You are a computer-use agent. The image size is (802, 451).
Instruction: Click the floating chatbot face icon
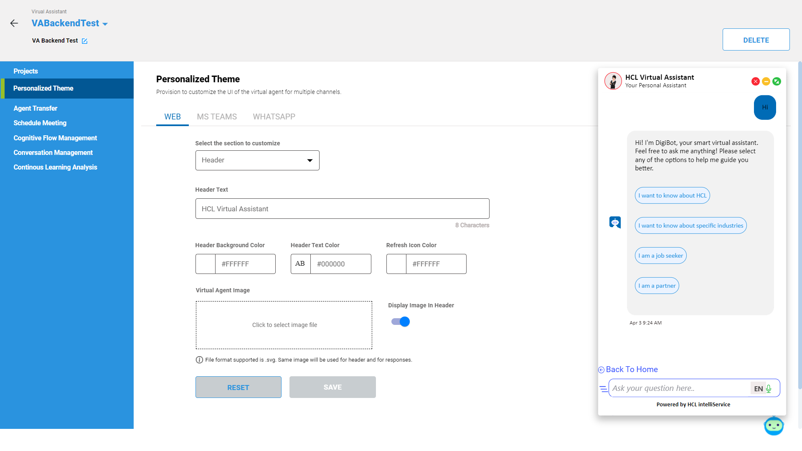pyautogui.click(x=774, y=426)
